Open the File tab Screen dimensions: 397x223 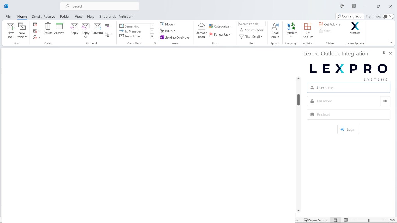[x=8, y=17]
